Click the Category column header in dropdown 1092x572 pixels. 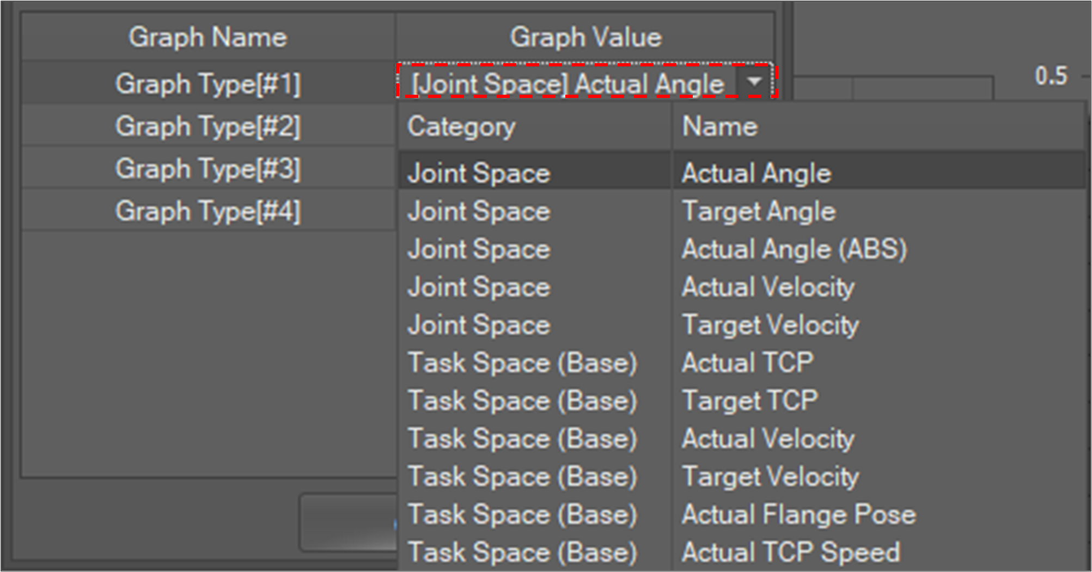pyautogui.click(x=461, y=127)
